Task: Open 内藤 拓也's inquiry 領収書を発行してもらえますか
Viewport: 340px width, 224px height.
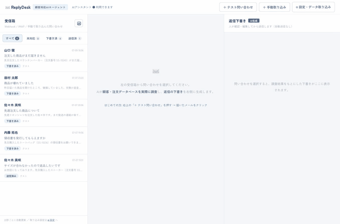Action: [x=43, y=141]
